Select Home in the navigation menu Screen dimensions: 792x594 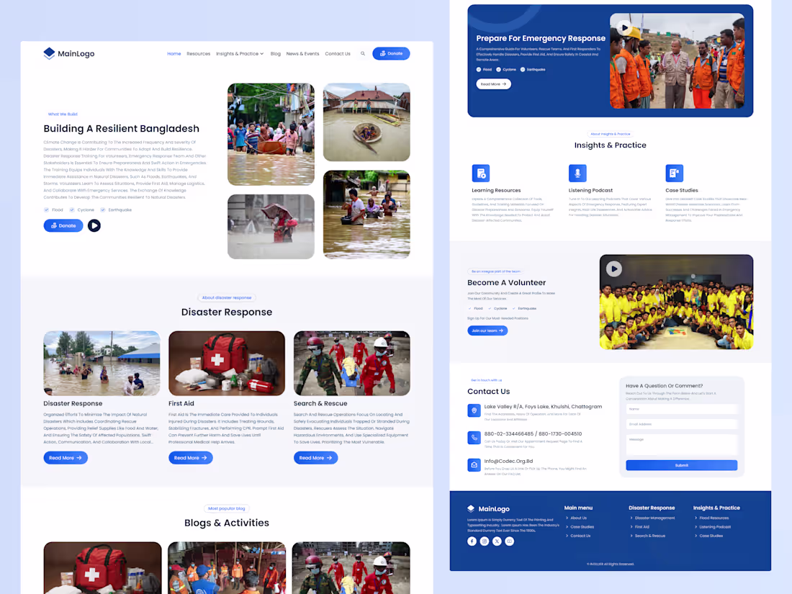click(174, 53)
